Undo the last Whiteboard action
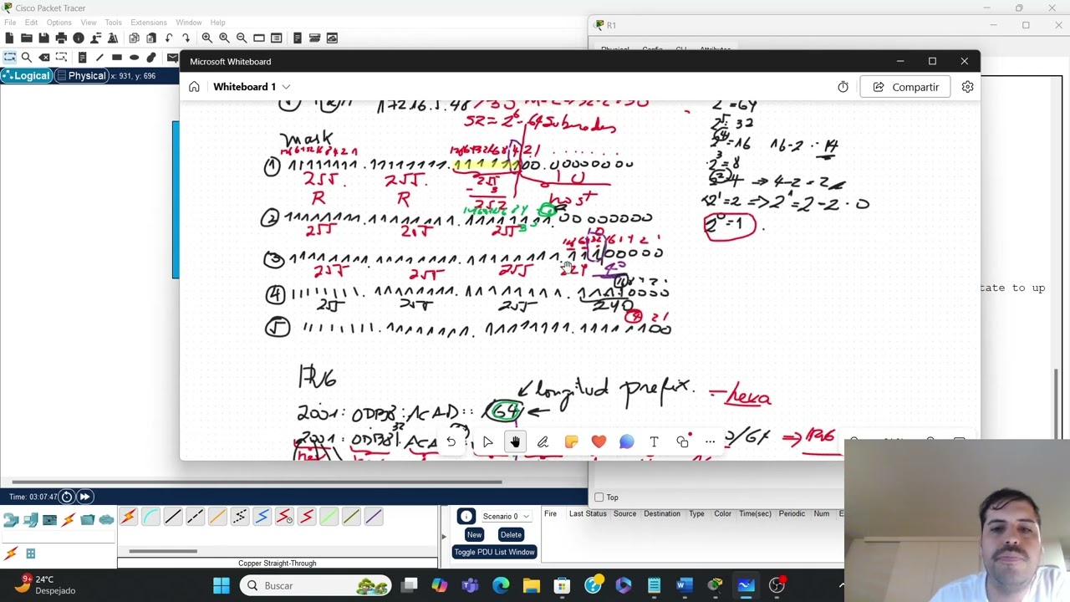The width and height of the screenshot is (1070, 602). (451, 441)
